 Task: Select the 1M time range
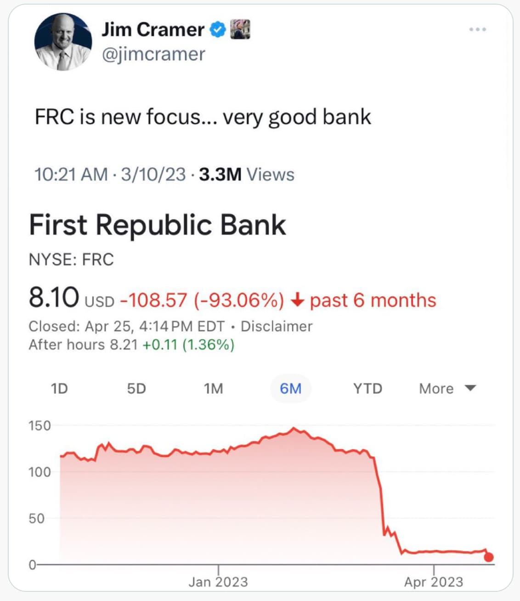[213, 389]
